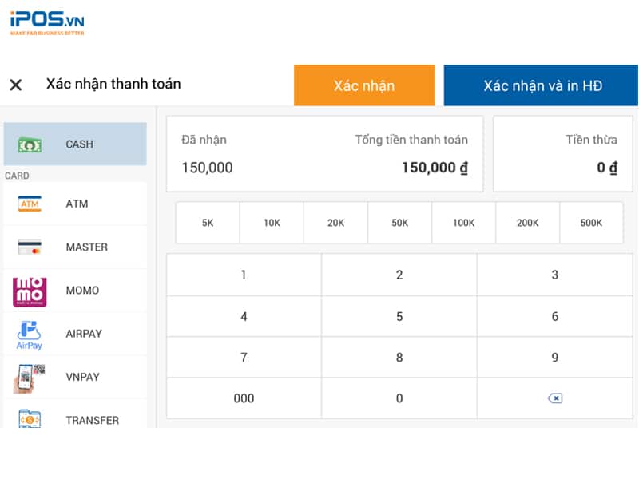Choose the ATM card icon
Image resolution: width=639 pixels, height=479 pixels.
click(30, 204)
